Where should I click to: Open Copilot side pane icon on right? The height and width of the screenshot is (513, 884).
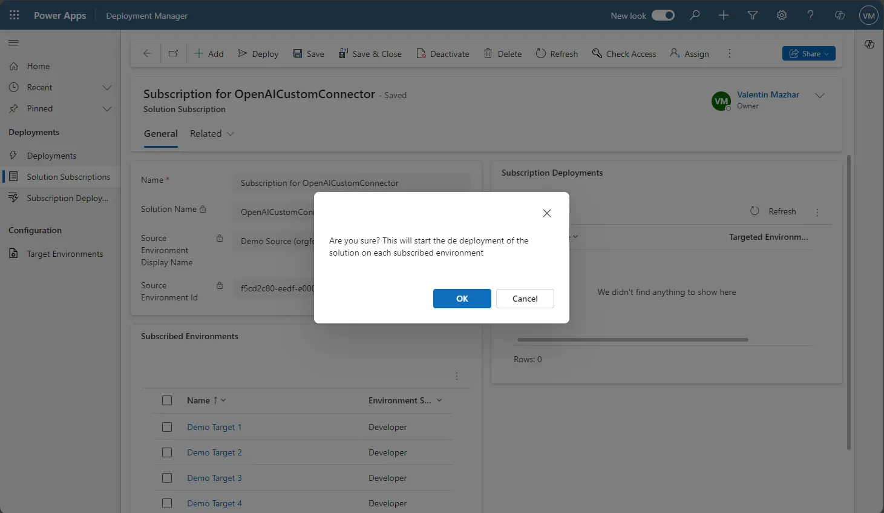coord(869,44)
